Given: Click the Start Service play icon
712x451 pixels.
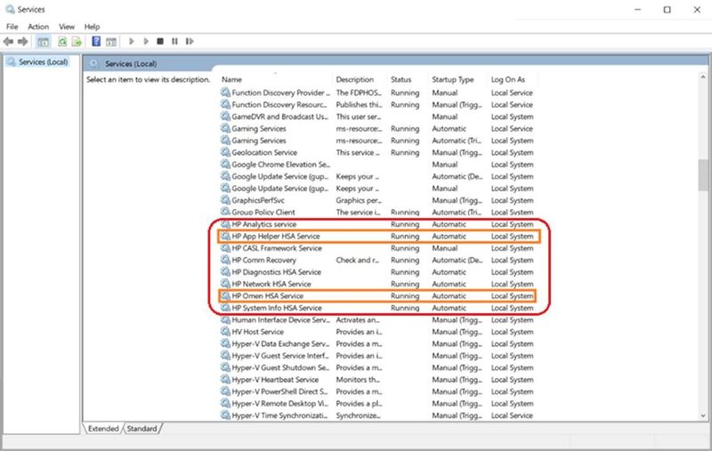Looking at the screenshot, I should click(x=131, y=41).
